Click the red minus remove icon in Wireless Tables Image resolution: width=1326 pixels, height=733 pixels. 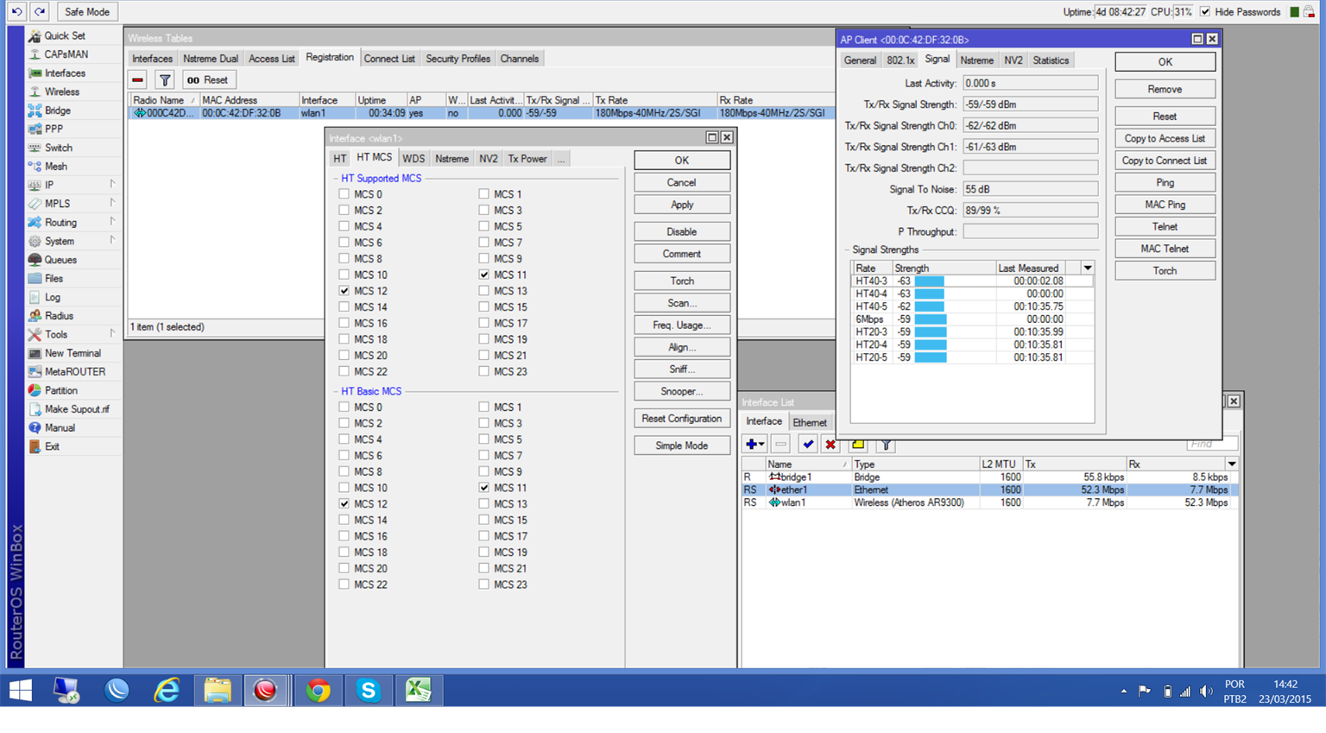138,79
